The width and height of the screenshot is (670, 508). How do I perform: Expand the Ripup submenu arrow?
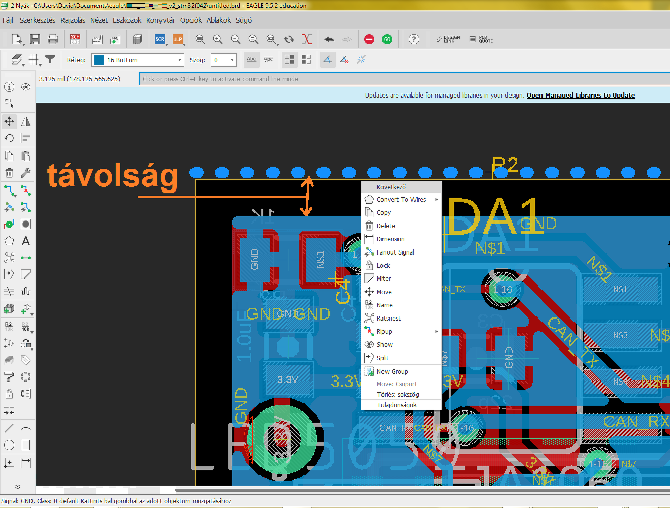[x=436, y=331]
